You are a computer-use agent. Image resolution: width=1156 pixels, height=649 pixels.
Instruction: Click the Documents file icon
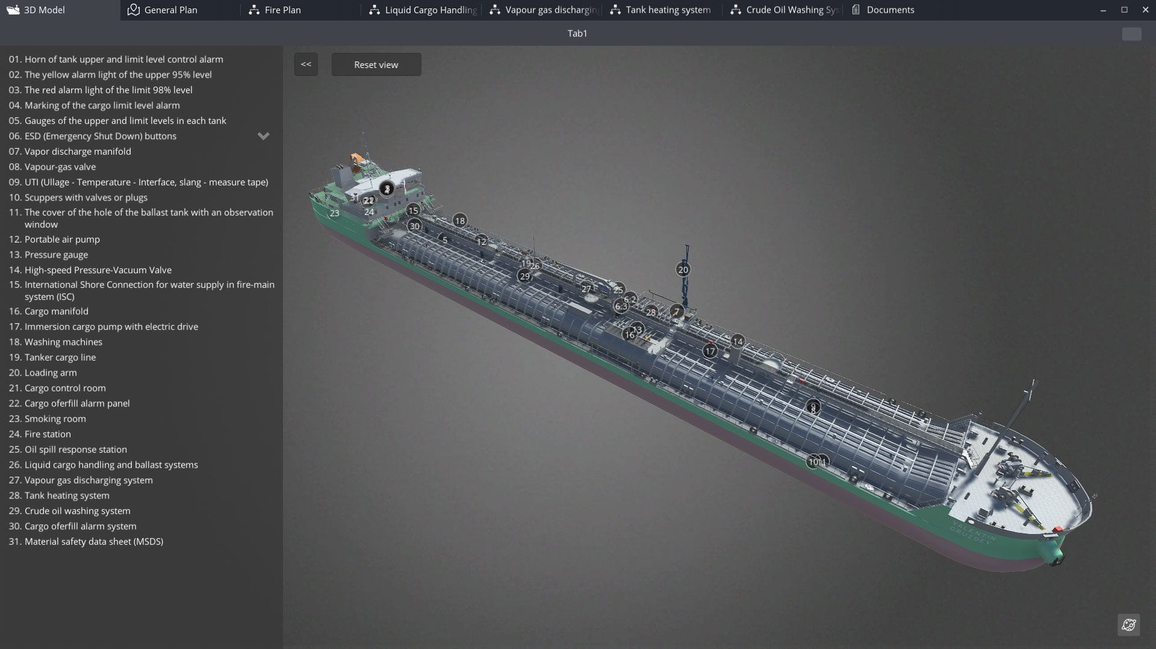[856, 10]
